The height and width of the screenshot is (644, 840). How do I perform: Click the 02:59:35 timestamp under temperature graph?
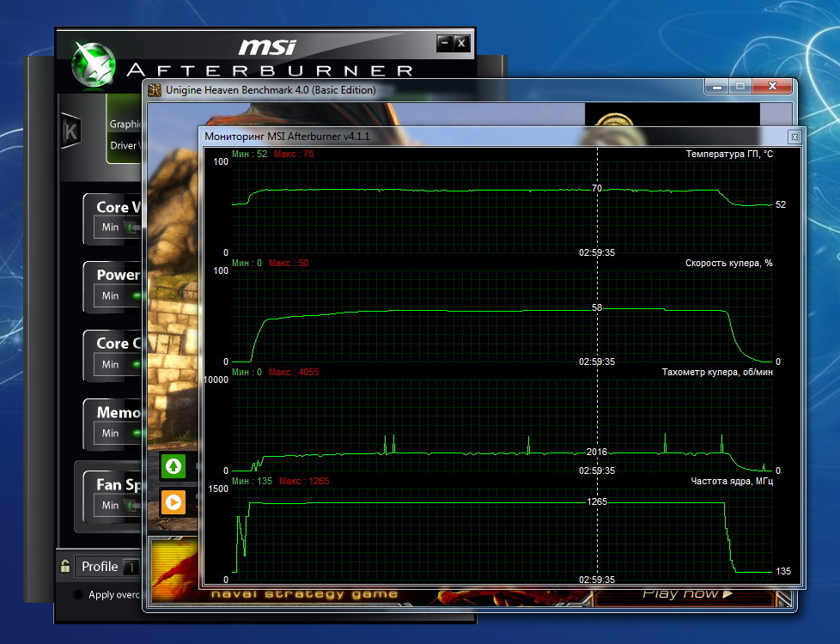click(597, 253)
